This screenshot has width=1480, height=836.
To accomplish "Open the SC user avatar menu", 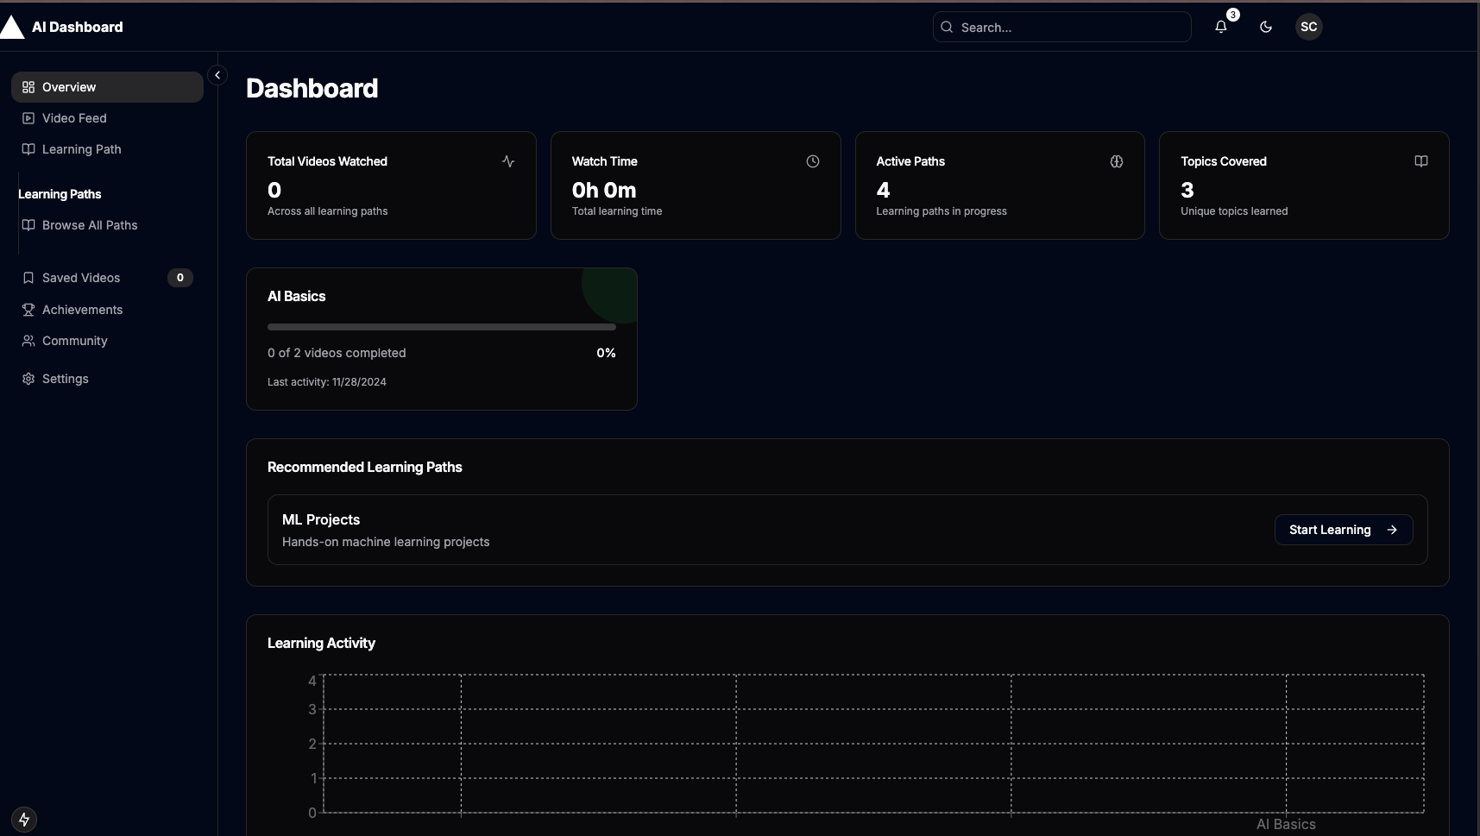I will [1309, 27].
